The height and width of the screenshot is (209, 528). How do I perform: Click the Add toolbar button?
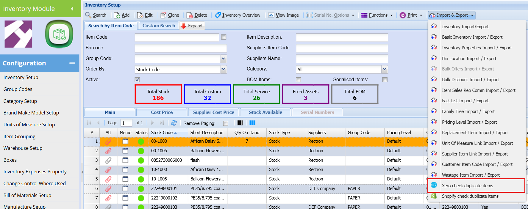click(x=122, y=15)
